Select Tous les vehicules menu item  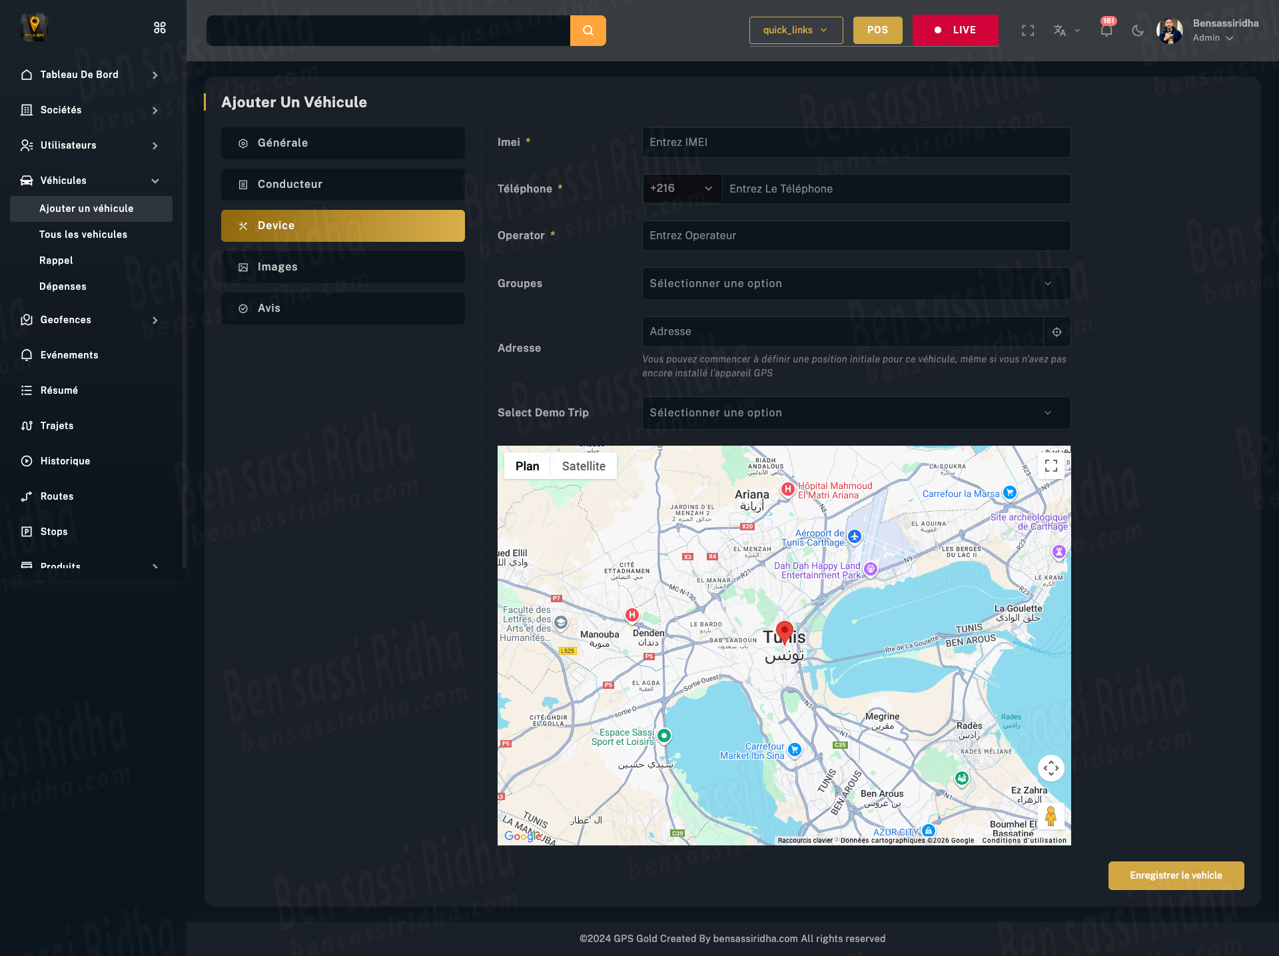click(83, 235)
